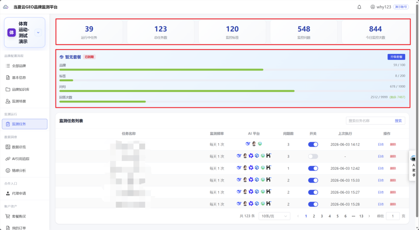Click the purple 体 brand badge icon

(x=12, y=33)
